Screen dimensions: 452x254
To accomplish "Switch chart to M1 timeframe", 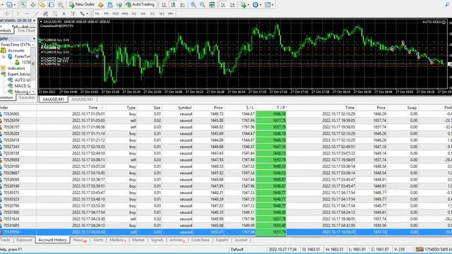I will (x=97, y=13).
